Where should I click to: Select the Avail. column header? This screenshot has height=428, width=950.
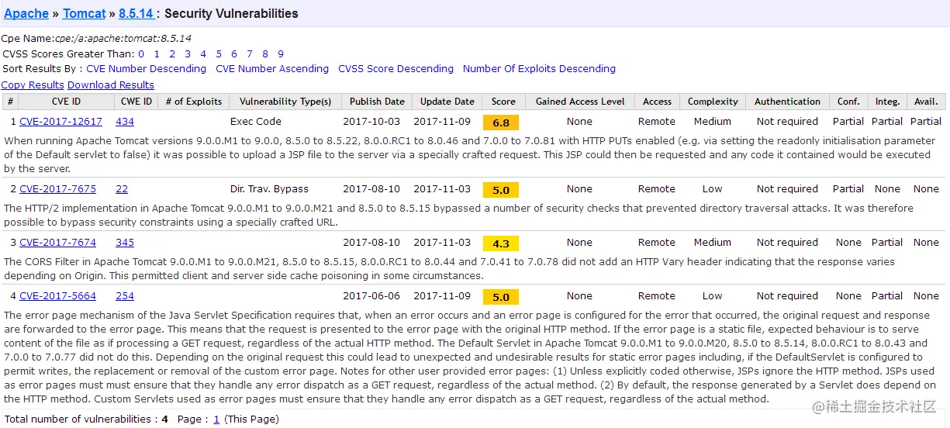926,102
